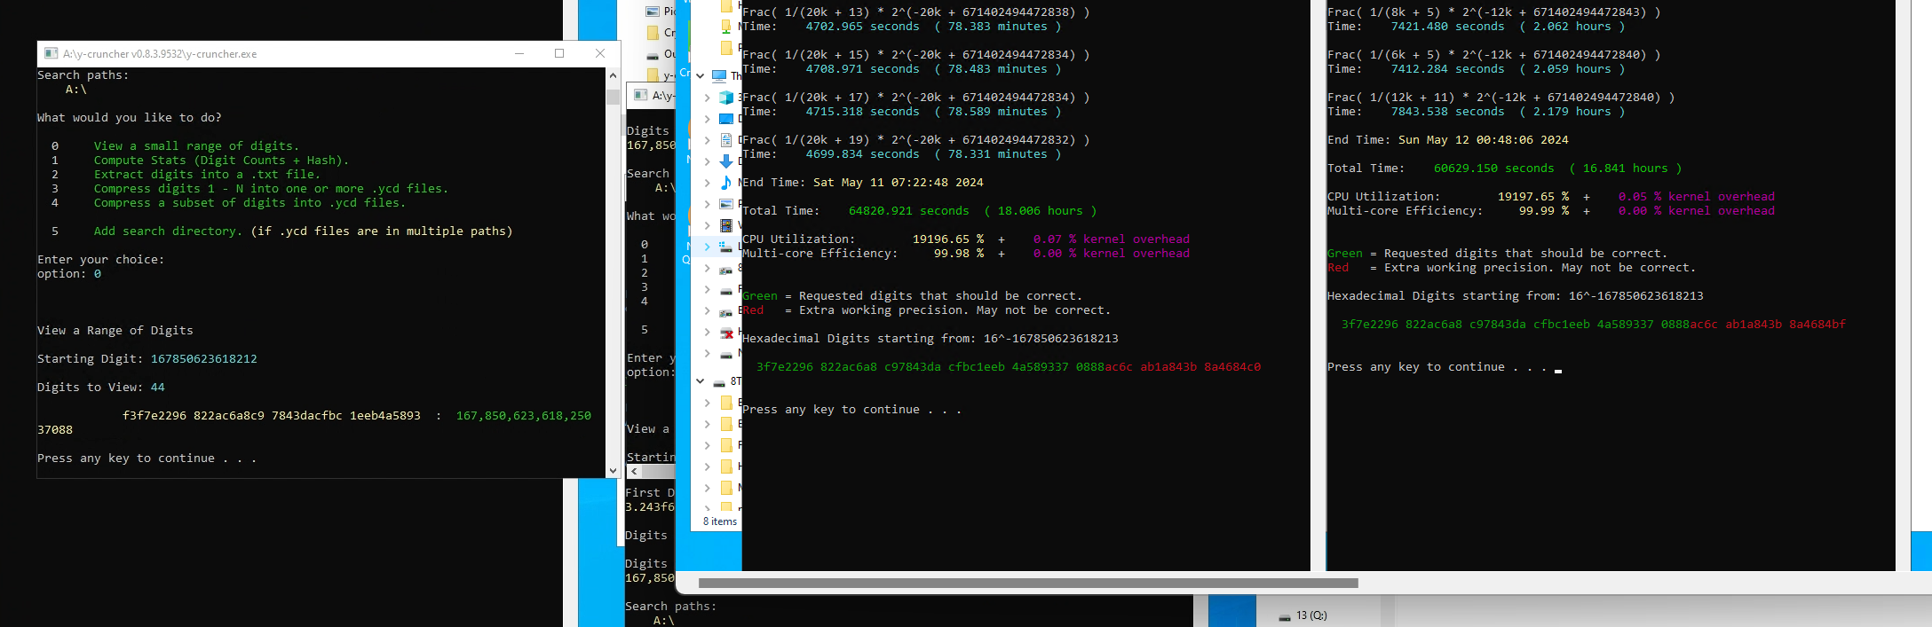
Task: Collapse the This PC tree node
Action: click(x=701, y=76)
